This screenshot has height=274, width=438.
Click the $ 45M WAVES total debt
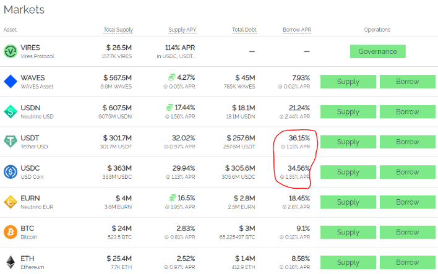click(x=245, y=78)
